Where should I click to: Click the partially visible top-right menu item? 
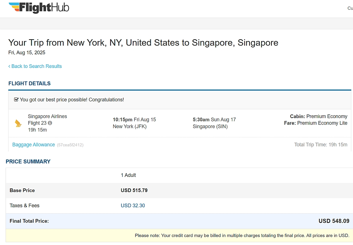pos(350,8)
